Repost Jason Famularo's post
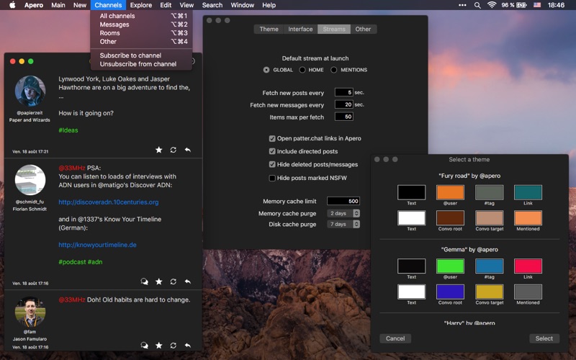 (x=174, y=346)
